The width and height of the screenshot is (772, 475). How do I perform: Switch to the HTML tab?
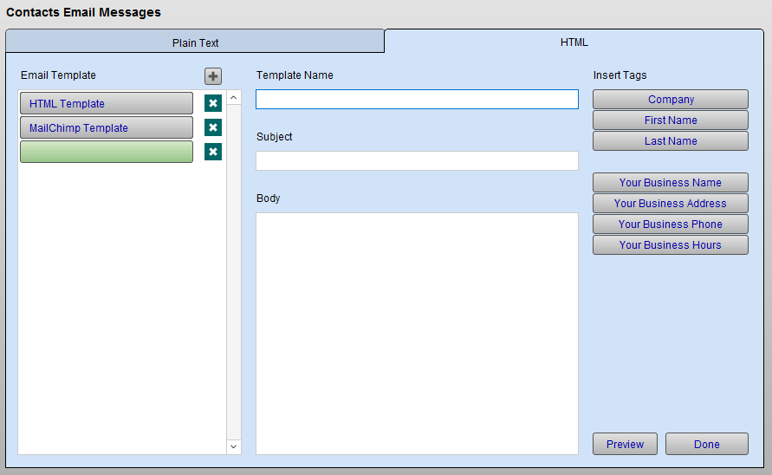tap(574, 42)
